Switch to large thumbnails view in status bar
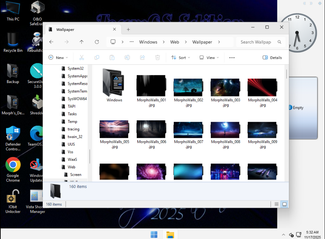This screenshot has height=239, width=325. click(x=284, y=204)
